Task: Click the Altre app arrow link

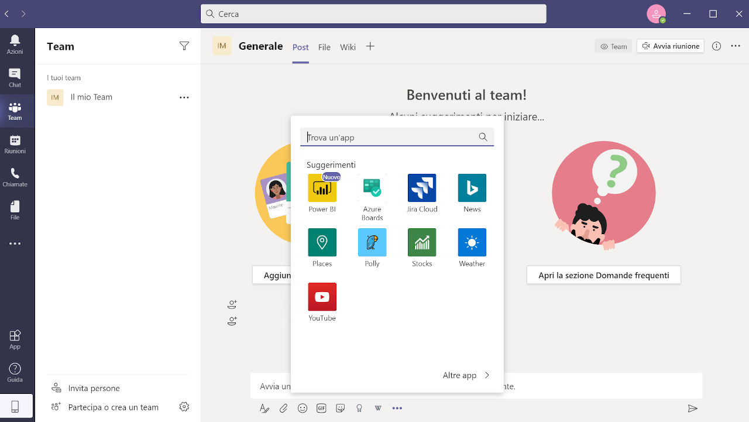Action: click(x=466, y=375)
